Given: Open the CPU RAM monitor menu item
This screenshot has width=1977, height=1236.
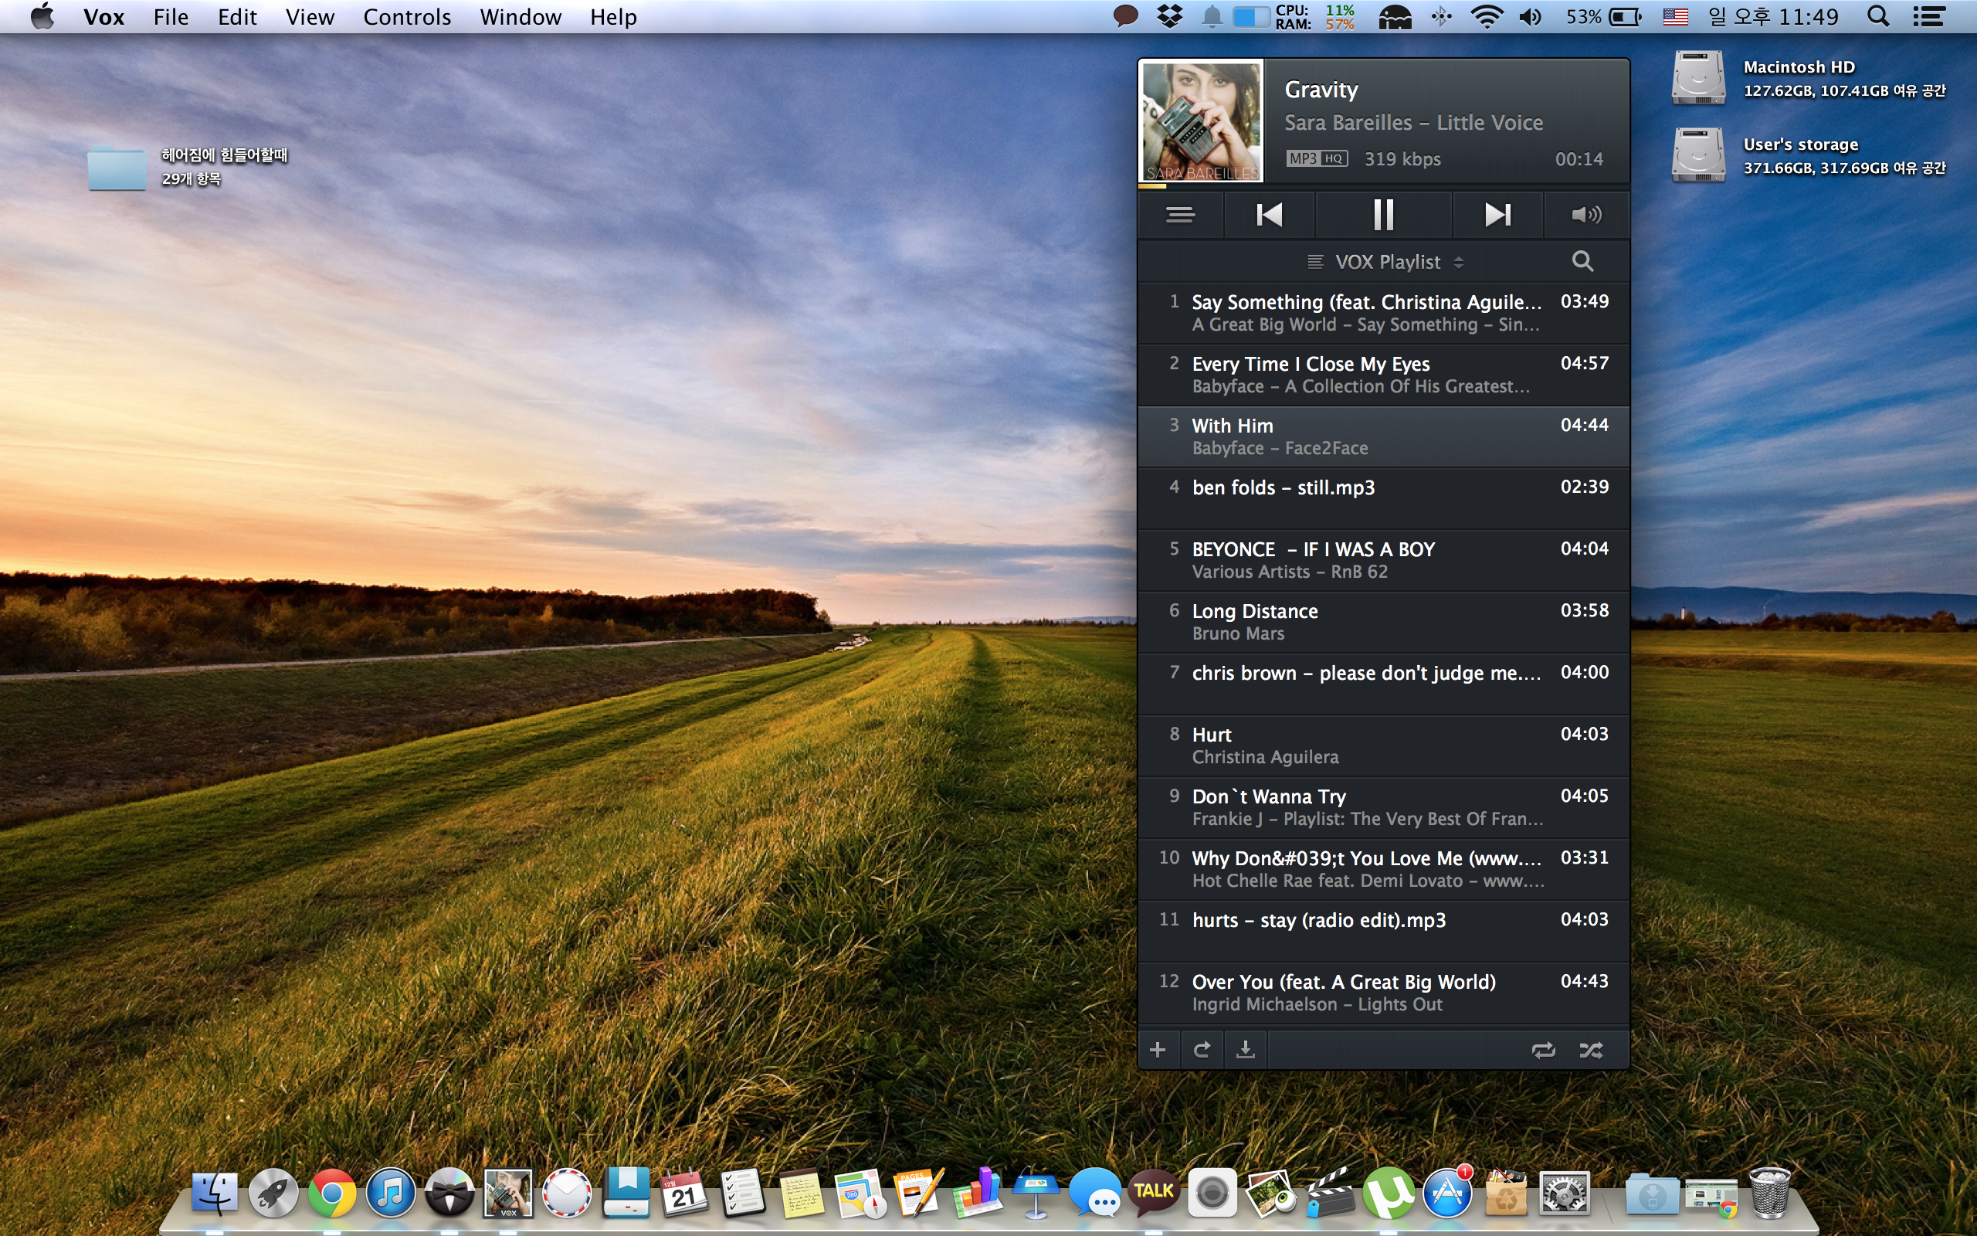Looking at the screenshot, I should (1315, 16).
